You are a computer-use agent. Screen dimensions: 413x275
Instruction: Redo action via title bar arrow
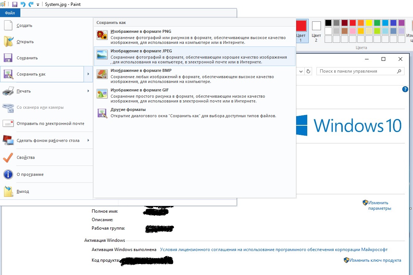(x=31, y=4)
